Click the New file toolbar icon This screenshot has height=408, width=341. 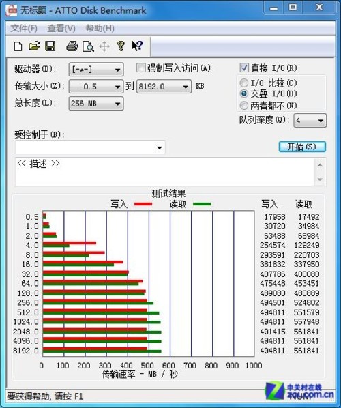pyautogui.click(x=18, y=46)
